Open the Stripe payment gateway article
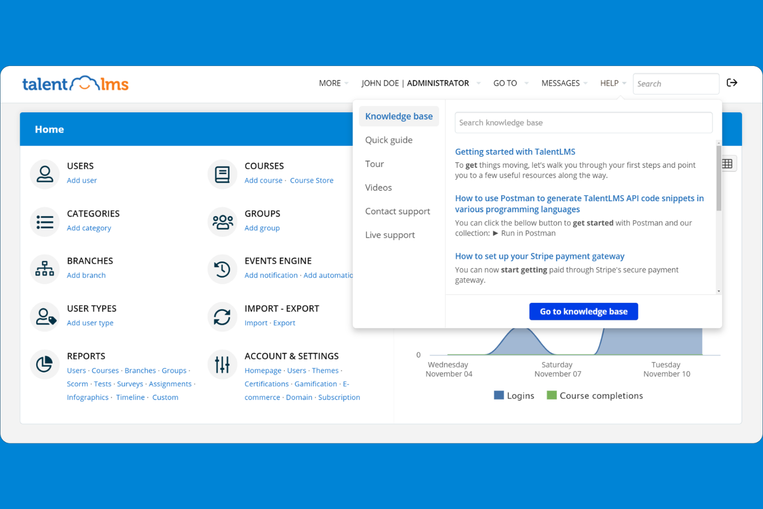763x509 pixels. point(540,256)
